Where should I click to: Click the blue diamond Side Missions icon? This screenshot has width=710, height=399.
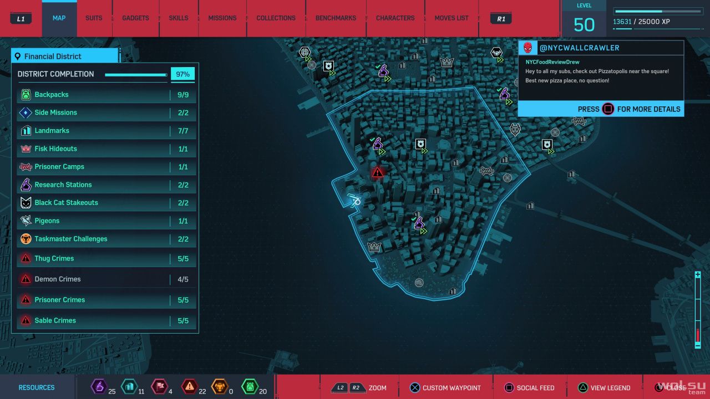[26, 112]
